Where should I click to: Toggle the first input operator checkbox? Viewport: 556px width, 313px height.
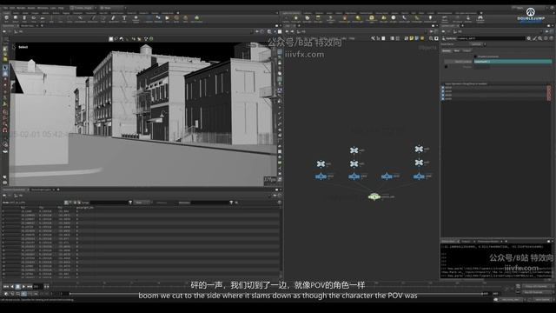click(443, 88)
